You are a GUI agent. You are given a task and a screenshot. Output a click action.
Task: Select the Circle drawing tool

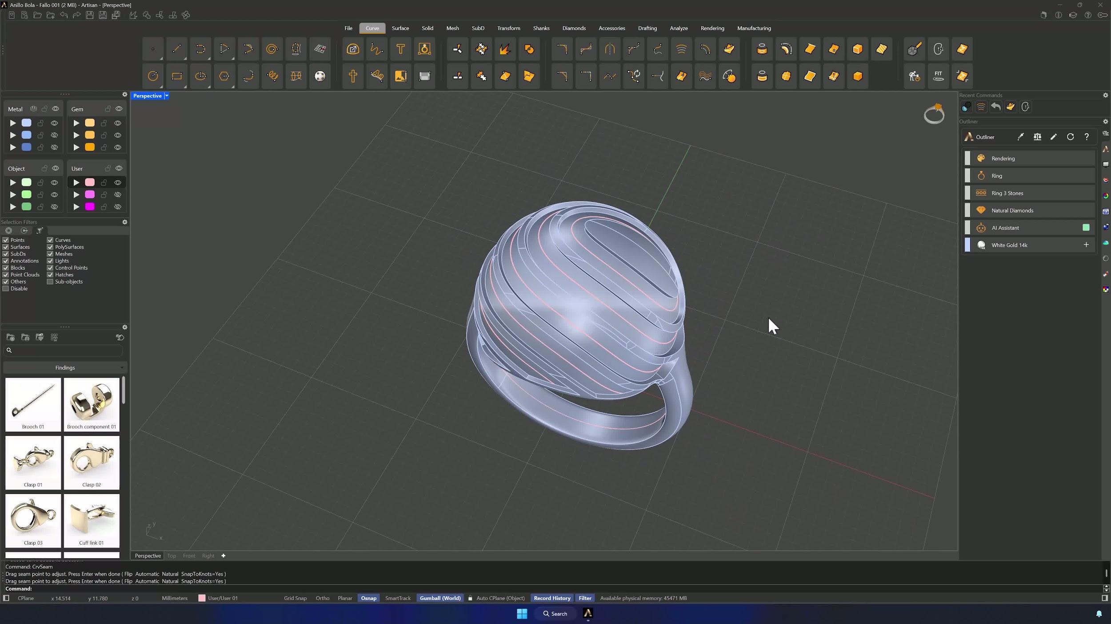pyautogui.click(x=153, y=76)
